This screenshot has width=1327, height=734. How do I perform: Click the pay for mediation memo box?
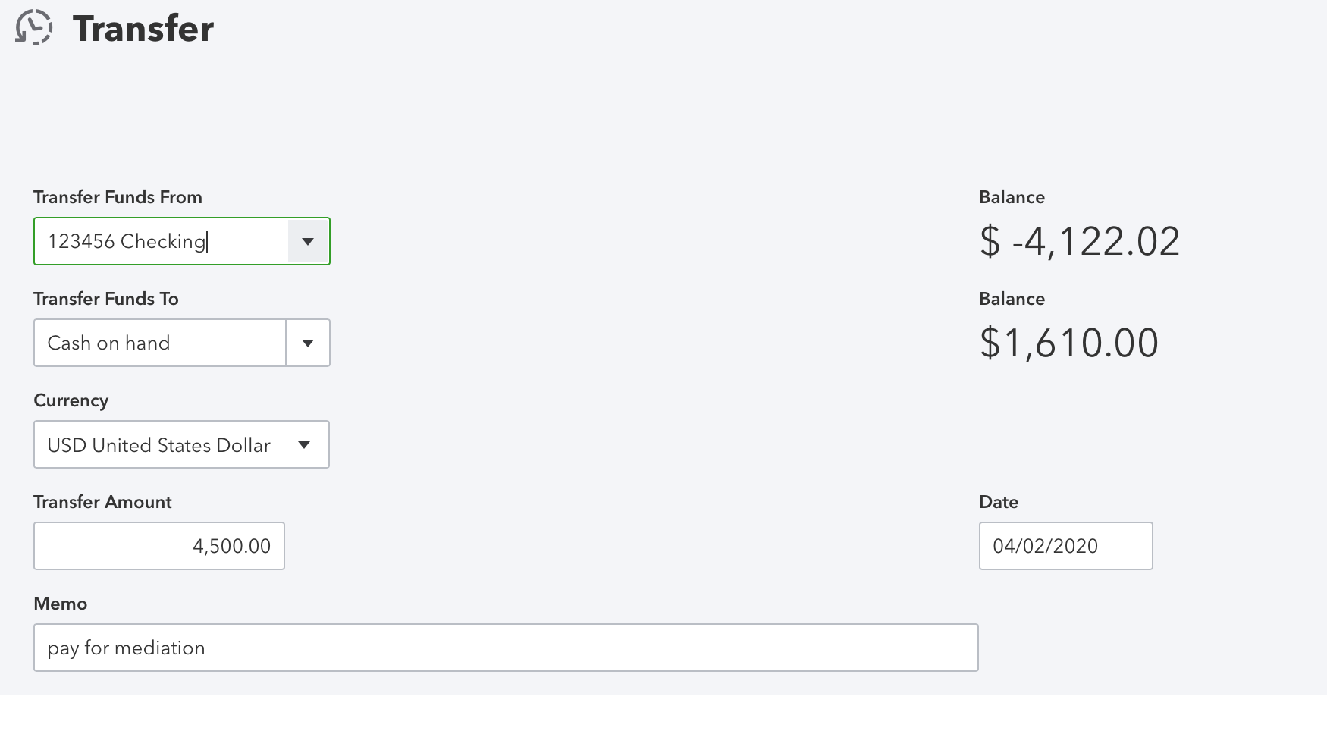coord(506,648)
